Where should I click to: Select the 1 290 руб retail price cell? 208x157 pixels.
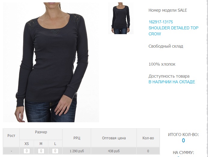point(77,151)
